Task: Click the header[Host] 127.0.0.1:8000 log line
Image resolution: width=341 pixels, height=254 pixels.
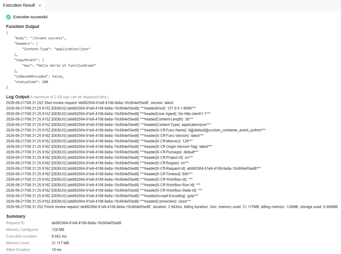Action: click(101, 108)
